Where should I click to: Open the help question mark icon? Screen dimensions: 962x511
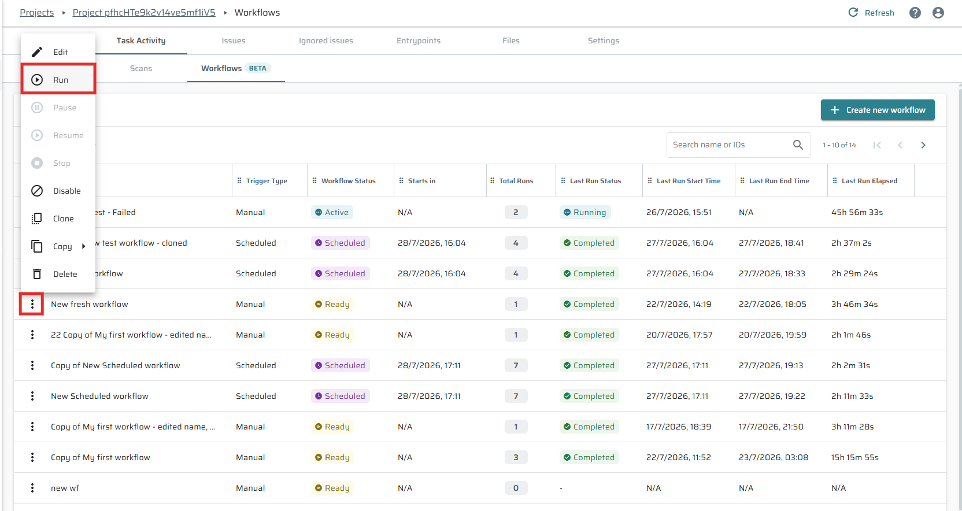pyautogui.click(x=915, y=13)
